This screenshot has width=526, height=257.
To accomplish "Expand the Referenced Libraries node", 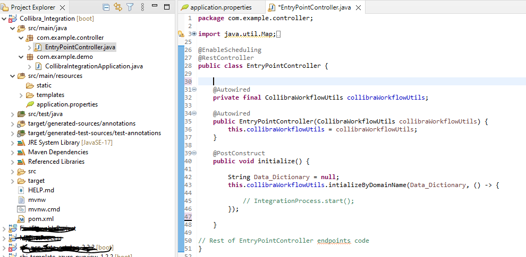I will (12, 162).
